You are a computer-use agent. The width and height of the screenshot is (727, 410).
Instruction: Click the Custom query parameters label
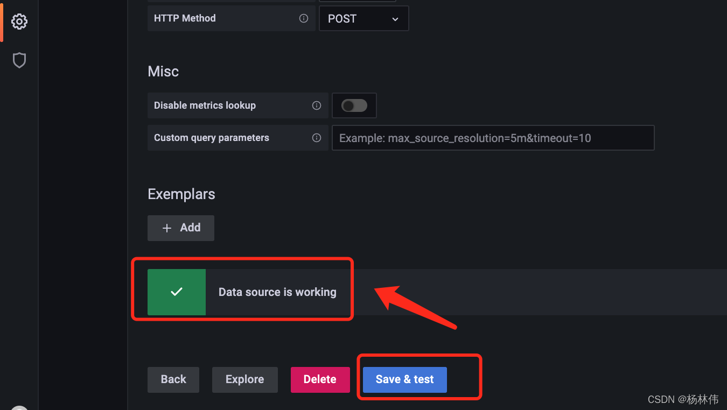tap(212, 138)
